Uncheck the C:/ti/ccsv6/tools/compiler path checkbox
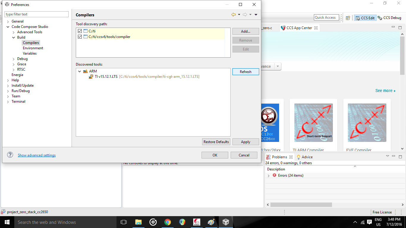Screen dimensions: 406x228 pos(80,37)
